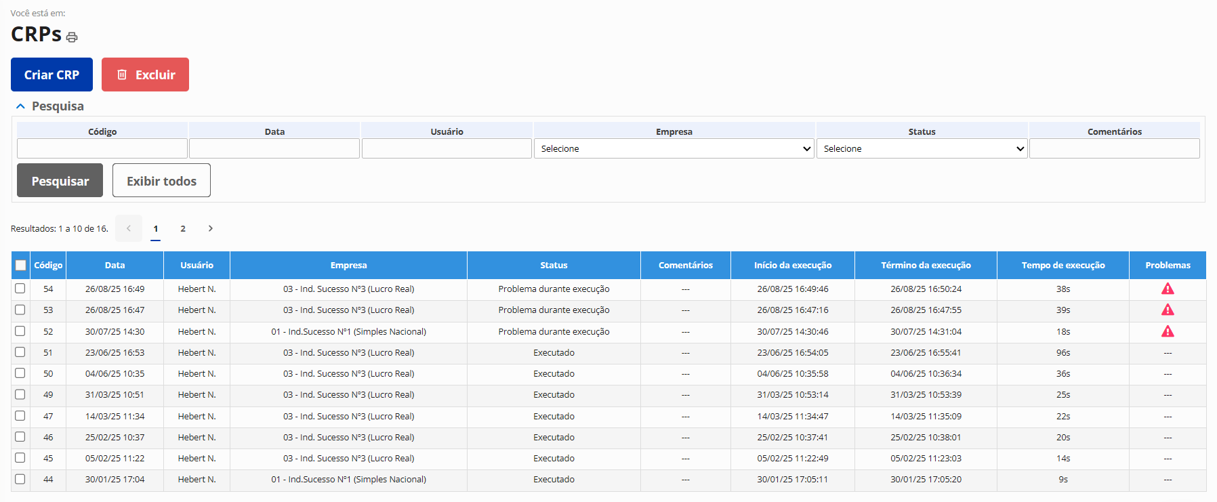Click the previous page arrow
The width and height of the screenshot is (1217, 502).
coord(129,229)
